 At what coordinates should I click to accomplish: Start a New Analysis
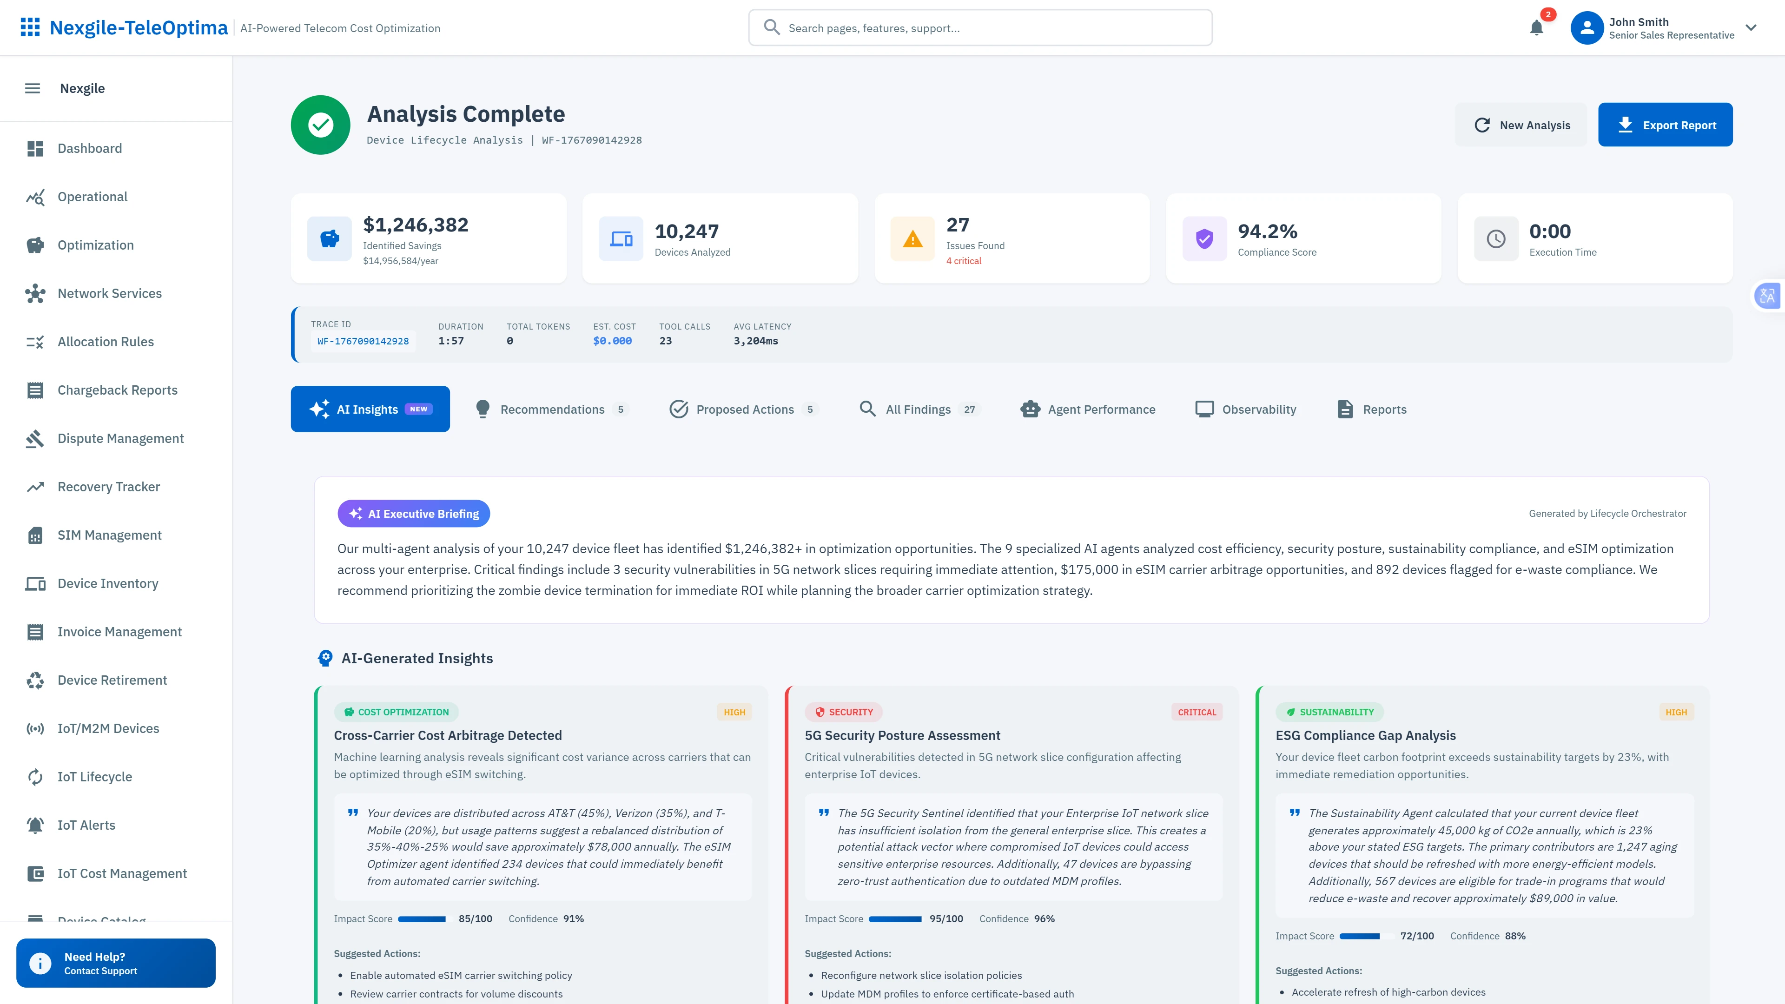click(1522, 125)
